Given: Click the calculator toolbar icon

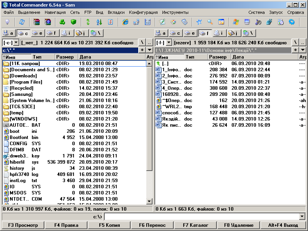Looking at the screenshot, I should click(184, 22).
